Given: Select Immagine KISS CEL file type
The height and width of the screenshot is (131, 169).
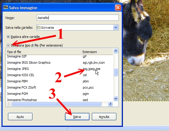Looking at the screenshot, I should [60, 75].
